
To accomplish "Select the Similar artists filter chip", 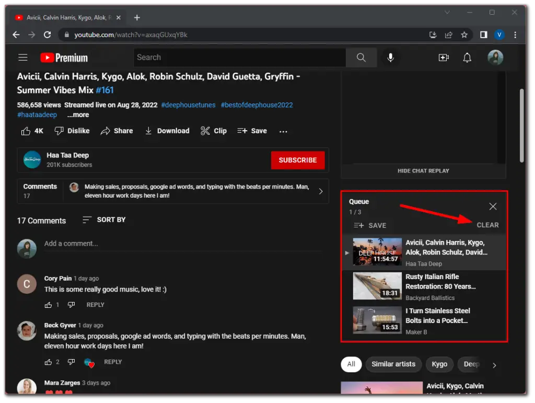I will pyautogui.click(x=393, y=364).
